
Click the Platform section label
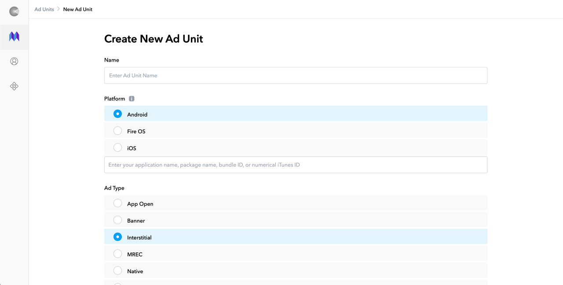(115, 99)
